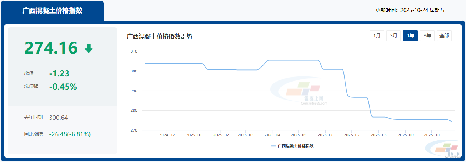The image size is (466, 162).
Task: Display 全部 historical data
Action: pyautogui.click(x=444, y=36)
